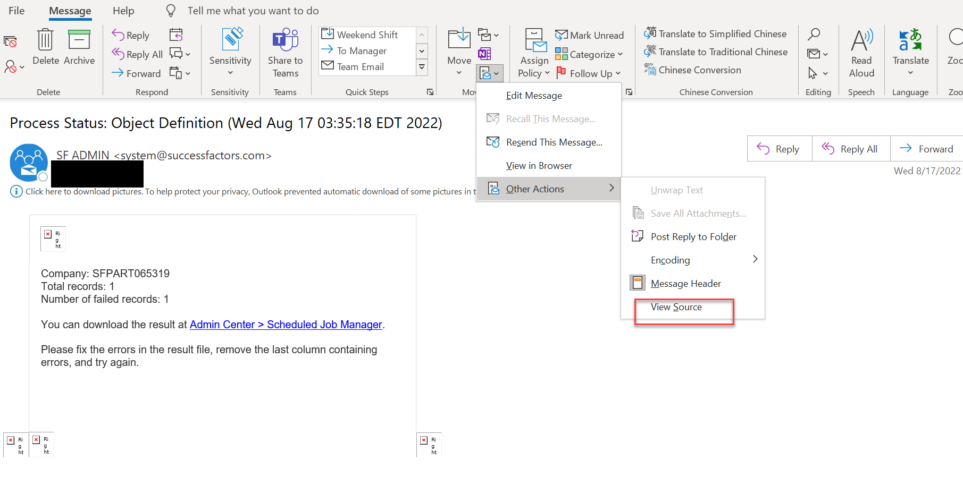
Task: Toggle the message Actions dropdown button
Action: (489, 73)
